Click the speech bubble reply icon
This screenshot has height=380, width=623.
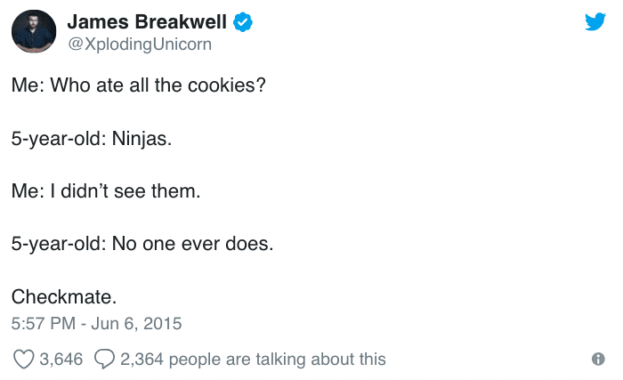pyautogui.click(x=104, y=359)
